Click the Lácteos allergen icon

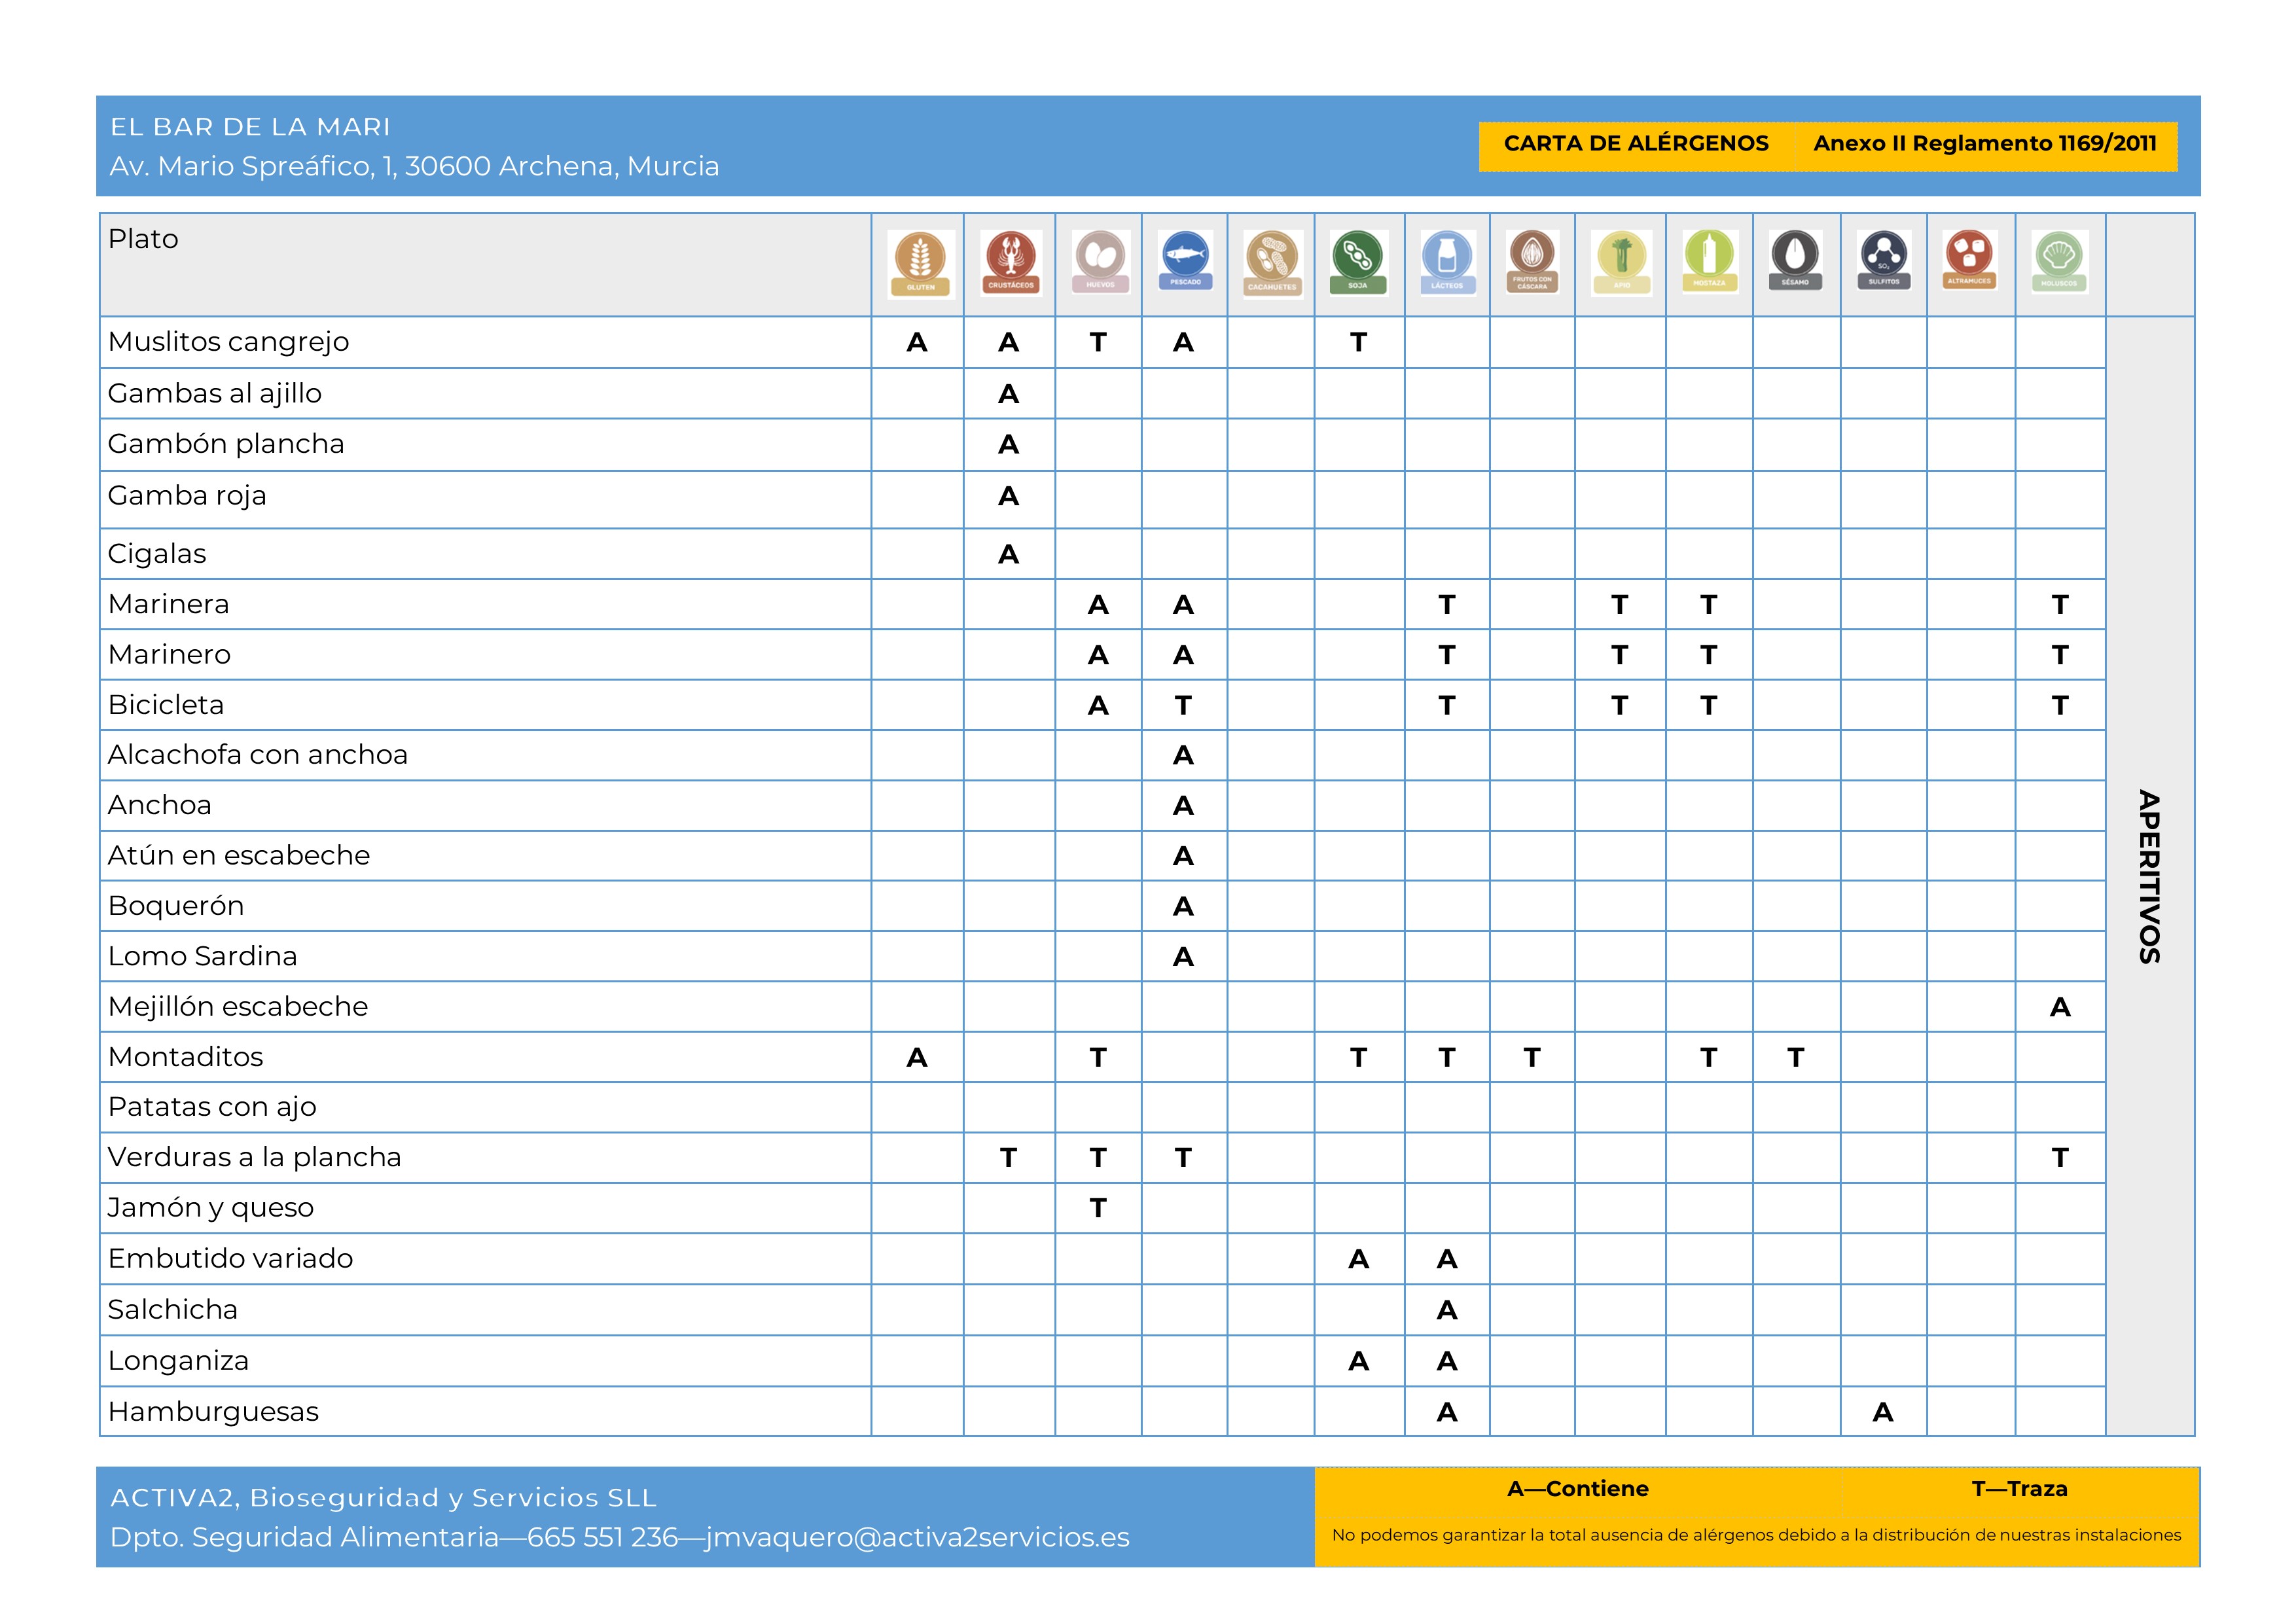click(x=1447, y=263)
